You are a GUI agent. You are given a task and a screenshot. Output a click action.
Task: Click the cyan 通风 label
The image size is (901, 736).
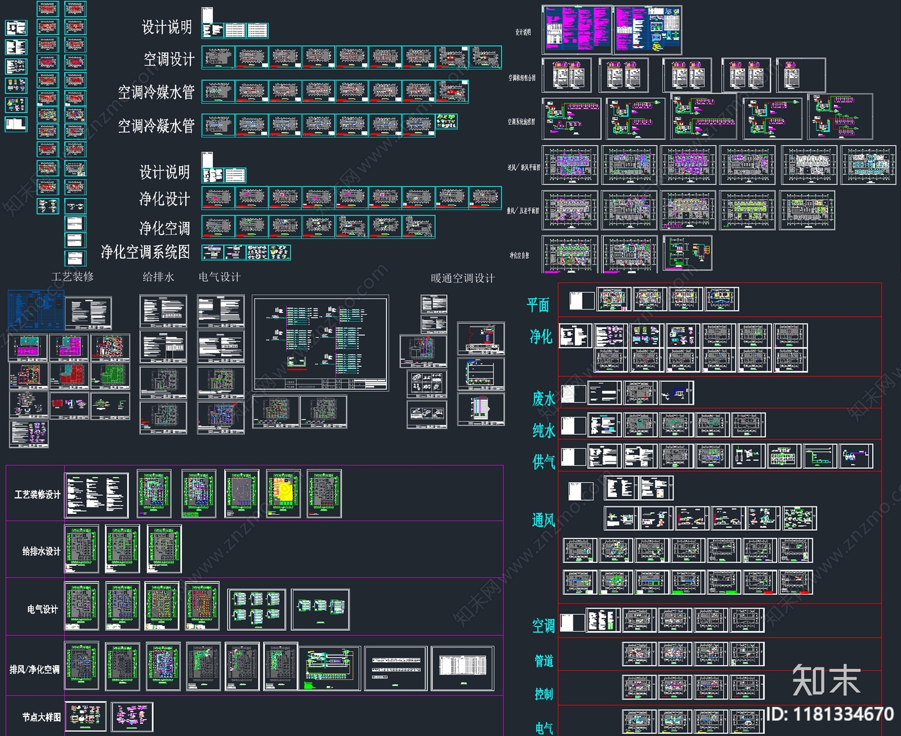click(543, 520)
